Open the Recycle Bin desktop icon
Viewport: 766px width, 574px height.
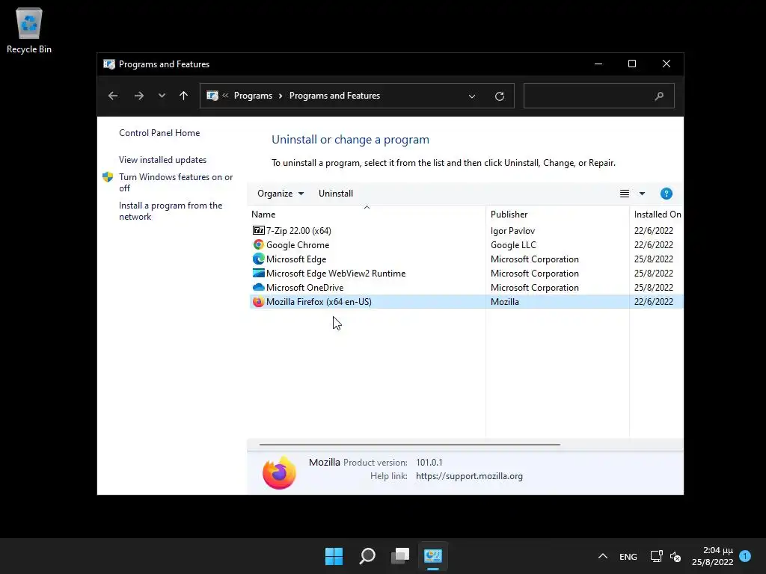[x=29, y=30]
